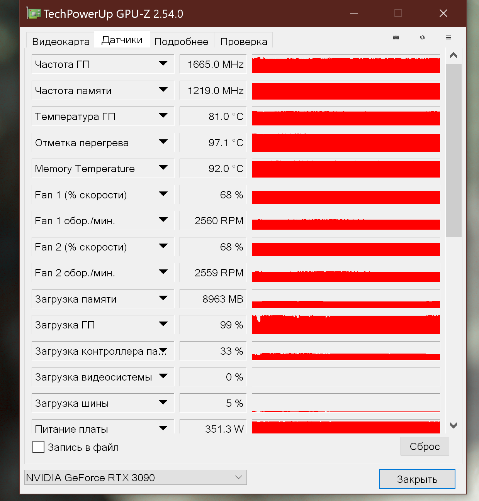Screen dimensions: 479x501
Task: Click the 'Закрыть' button
Action: point(417,479)
